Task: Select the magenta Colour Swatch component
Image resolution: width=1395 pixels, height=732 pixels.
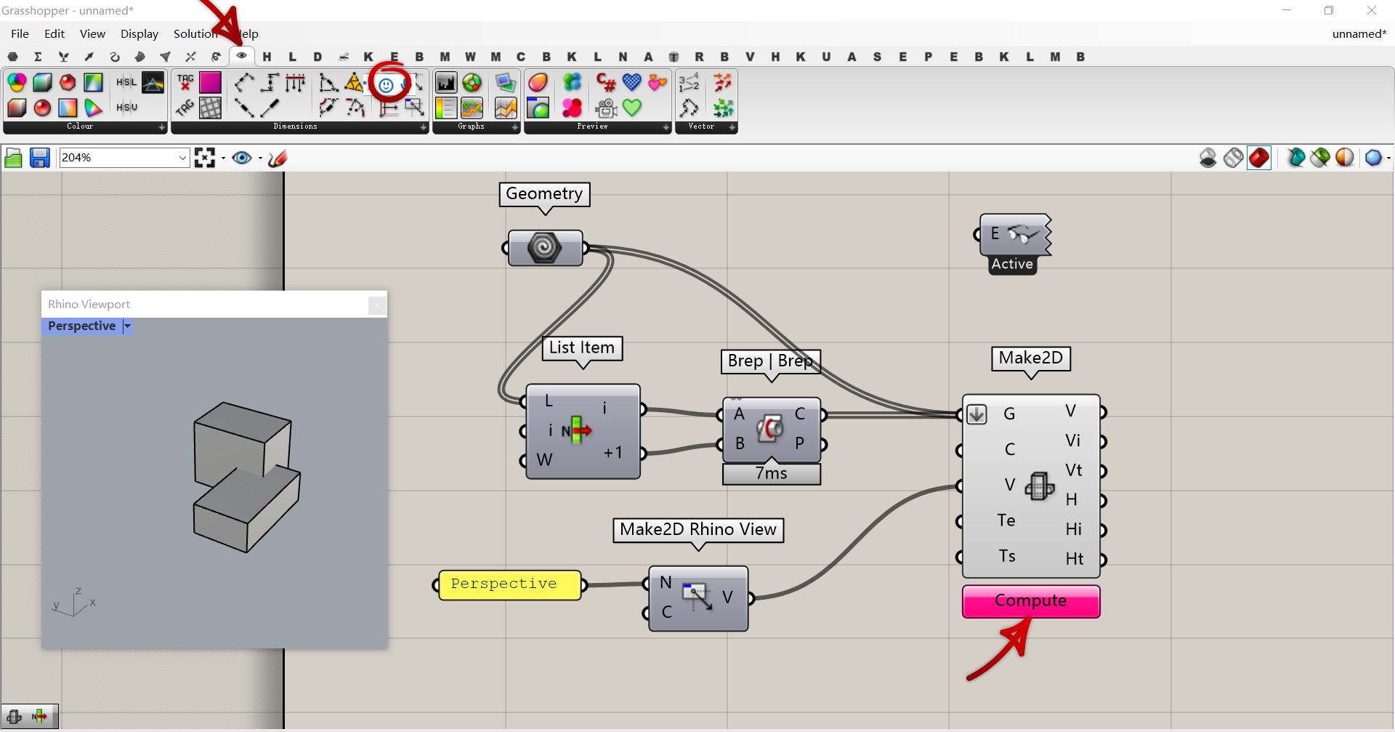Action: click(211, 83)
